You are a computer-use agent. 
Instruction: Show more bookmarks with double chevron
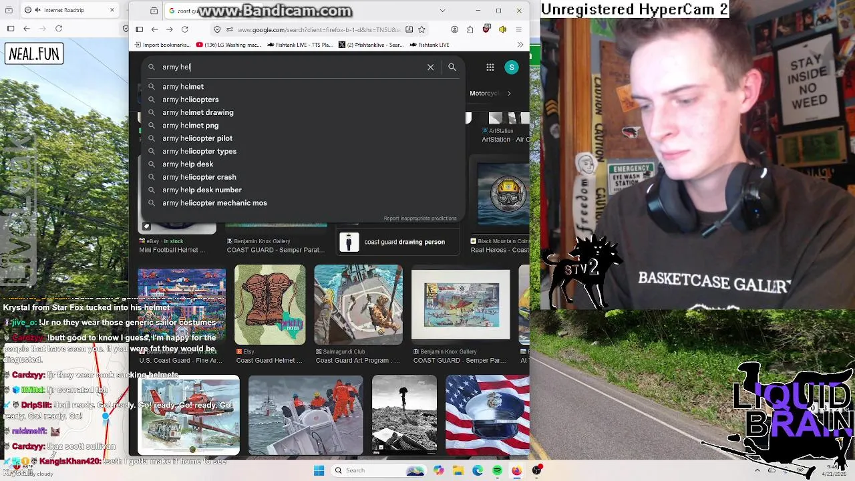point(520,45)
